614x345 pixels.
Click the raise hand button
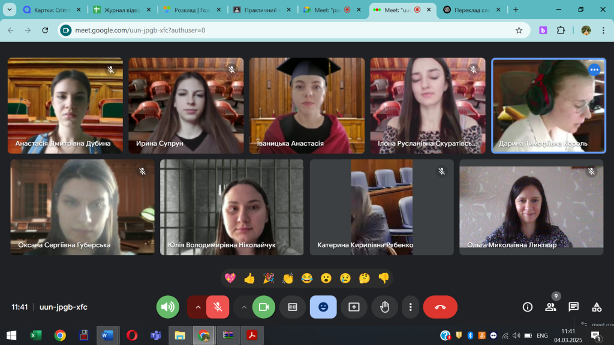(384, 307)
